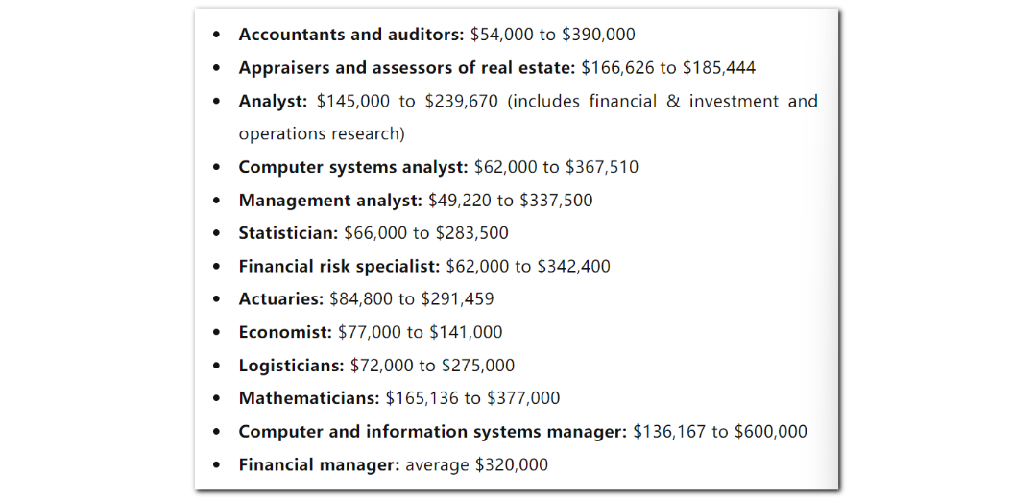This screenshot has width=1012, height=499.
Task: Click the Computer systems analyst label
Action: (353, 167)
